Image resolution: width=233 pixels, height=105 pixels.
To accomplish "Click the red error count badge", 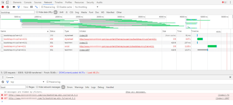I will point(224,2).
